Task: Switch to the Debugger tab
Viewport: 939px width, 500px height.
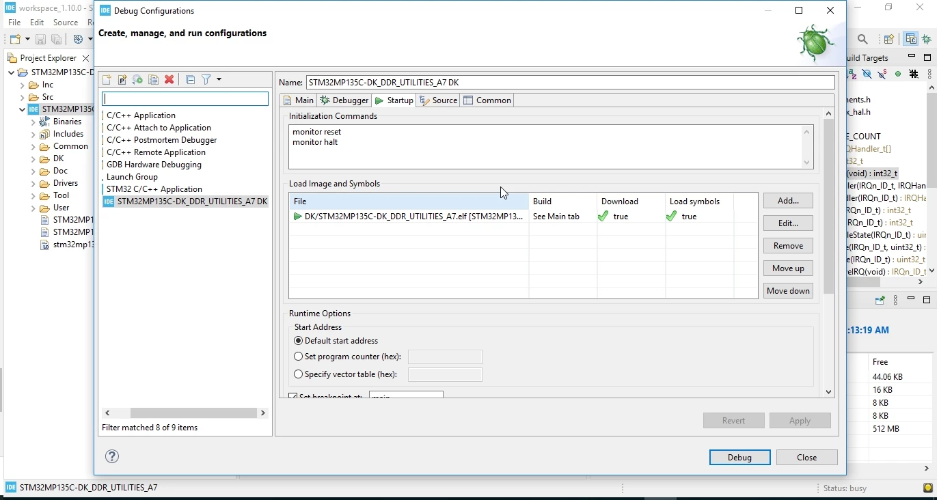Action: pos(344,100)
